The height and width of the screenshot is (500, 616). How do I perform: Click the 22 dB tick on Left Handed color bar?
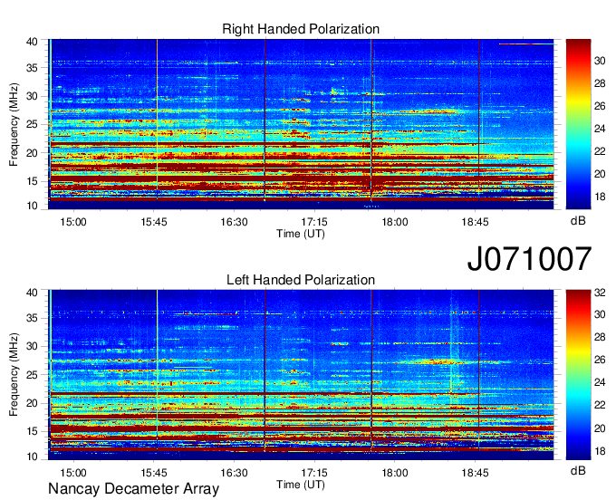point(600,405)
